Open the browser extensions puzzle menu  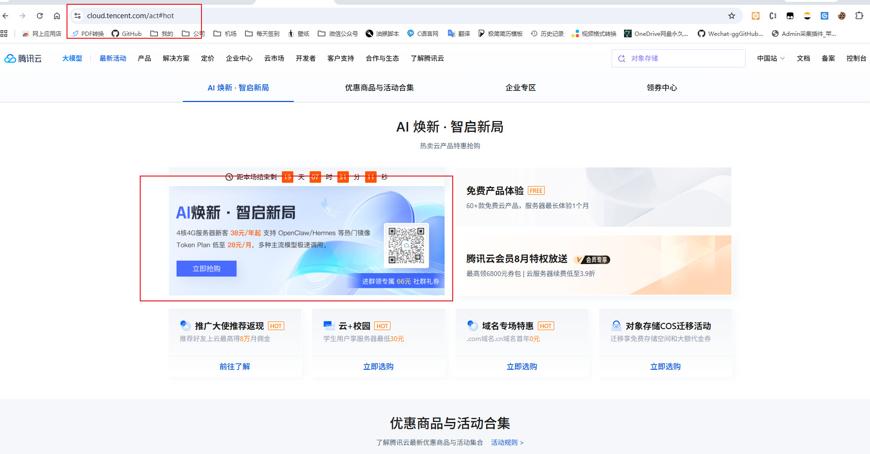[x=859, y=16]
